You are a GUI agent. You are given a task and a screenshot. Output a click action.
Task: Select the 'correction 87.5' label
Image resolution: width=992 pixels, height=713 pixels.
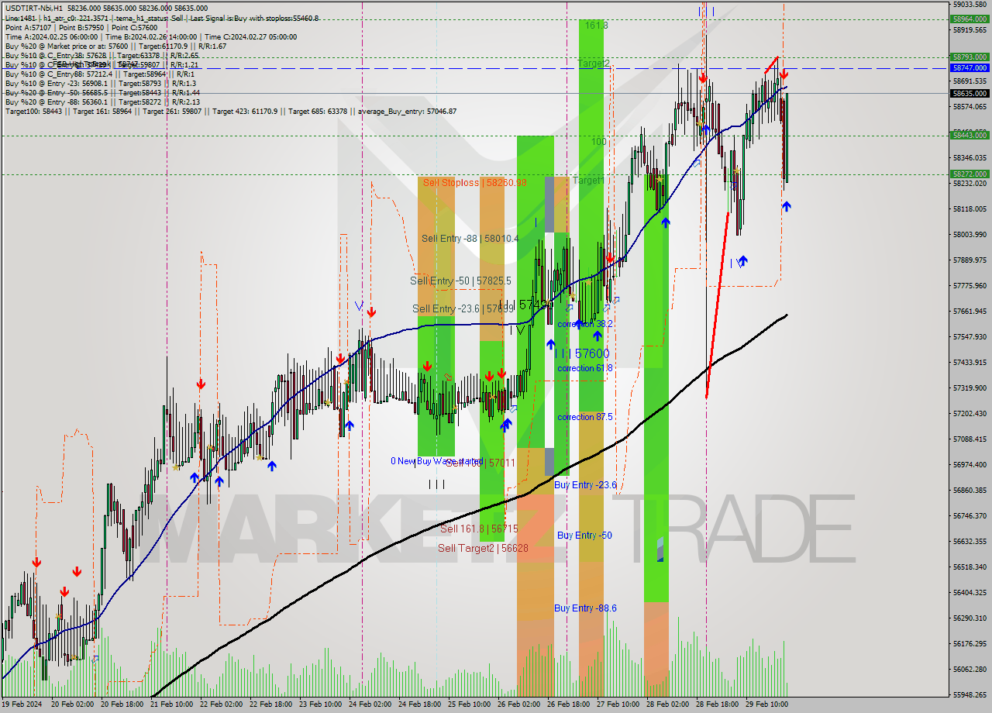point(585,417)
